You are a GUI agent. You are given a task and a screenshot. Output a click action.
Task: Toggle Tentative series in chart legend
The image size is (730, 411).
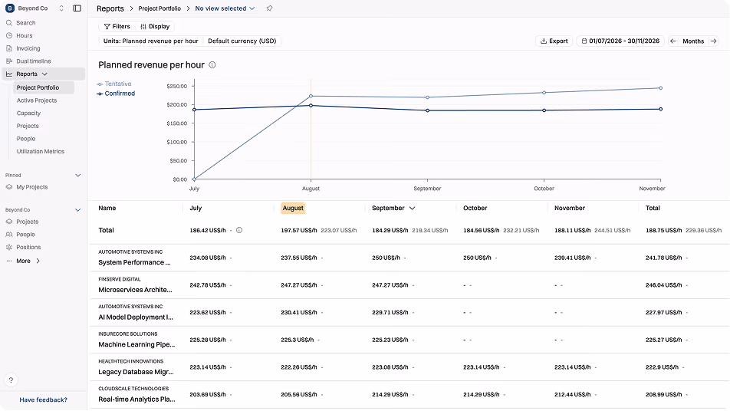tap(114, 84)
